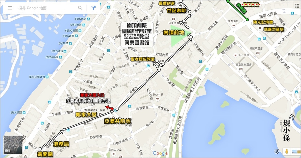Click the 澳門新葡京 place label

294,55
